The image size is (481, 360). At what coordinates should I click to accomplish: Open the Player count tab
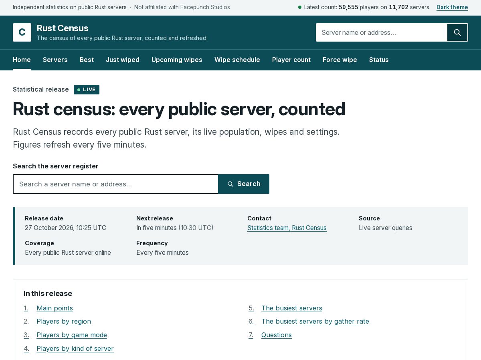coord(291,60)
